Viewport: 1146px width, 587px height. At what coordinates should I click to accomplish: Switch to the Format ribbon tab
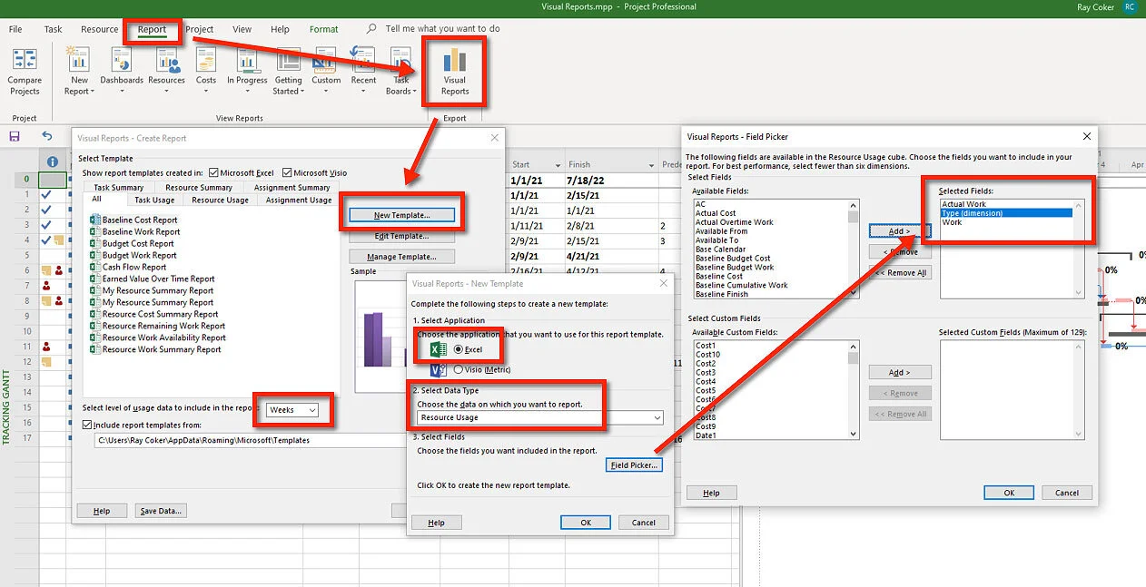pos(324,29)
